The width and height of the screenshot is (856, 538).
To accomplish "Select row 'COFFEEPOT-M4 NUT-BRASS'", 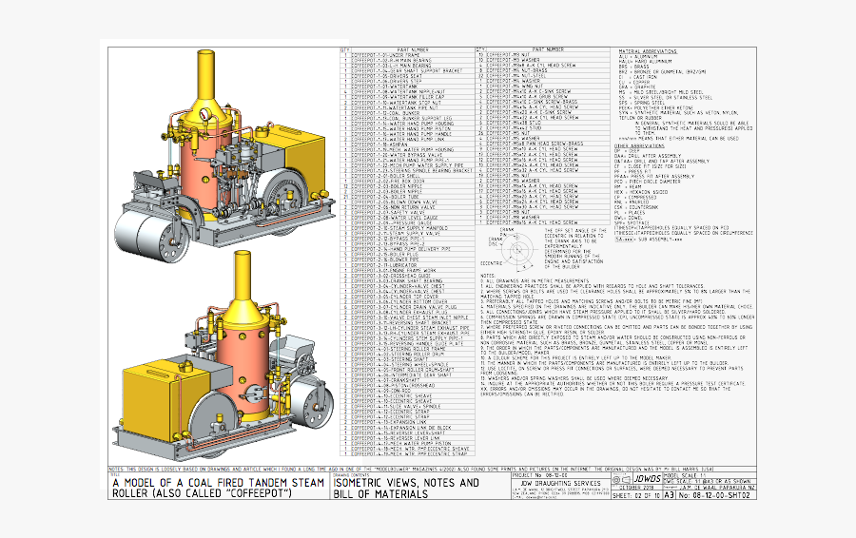I will (543, 70).
